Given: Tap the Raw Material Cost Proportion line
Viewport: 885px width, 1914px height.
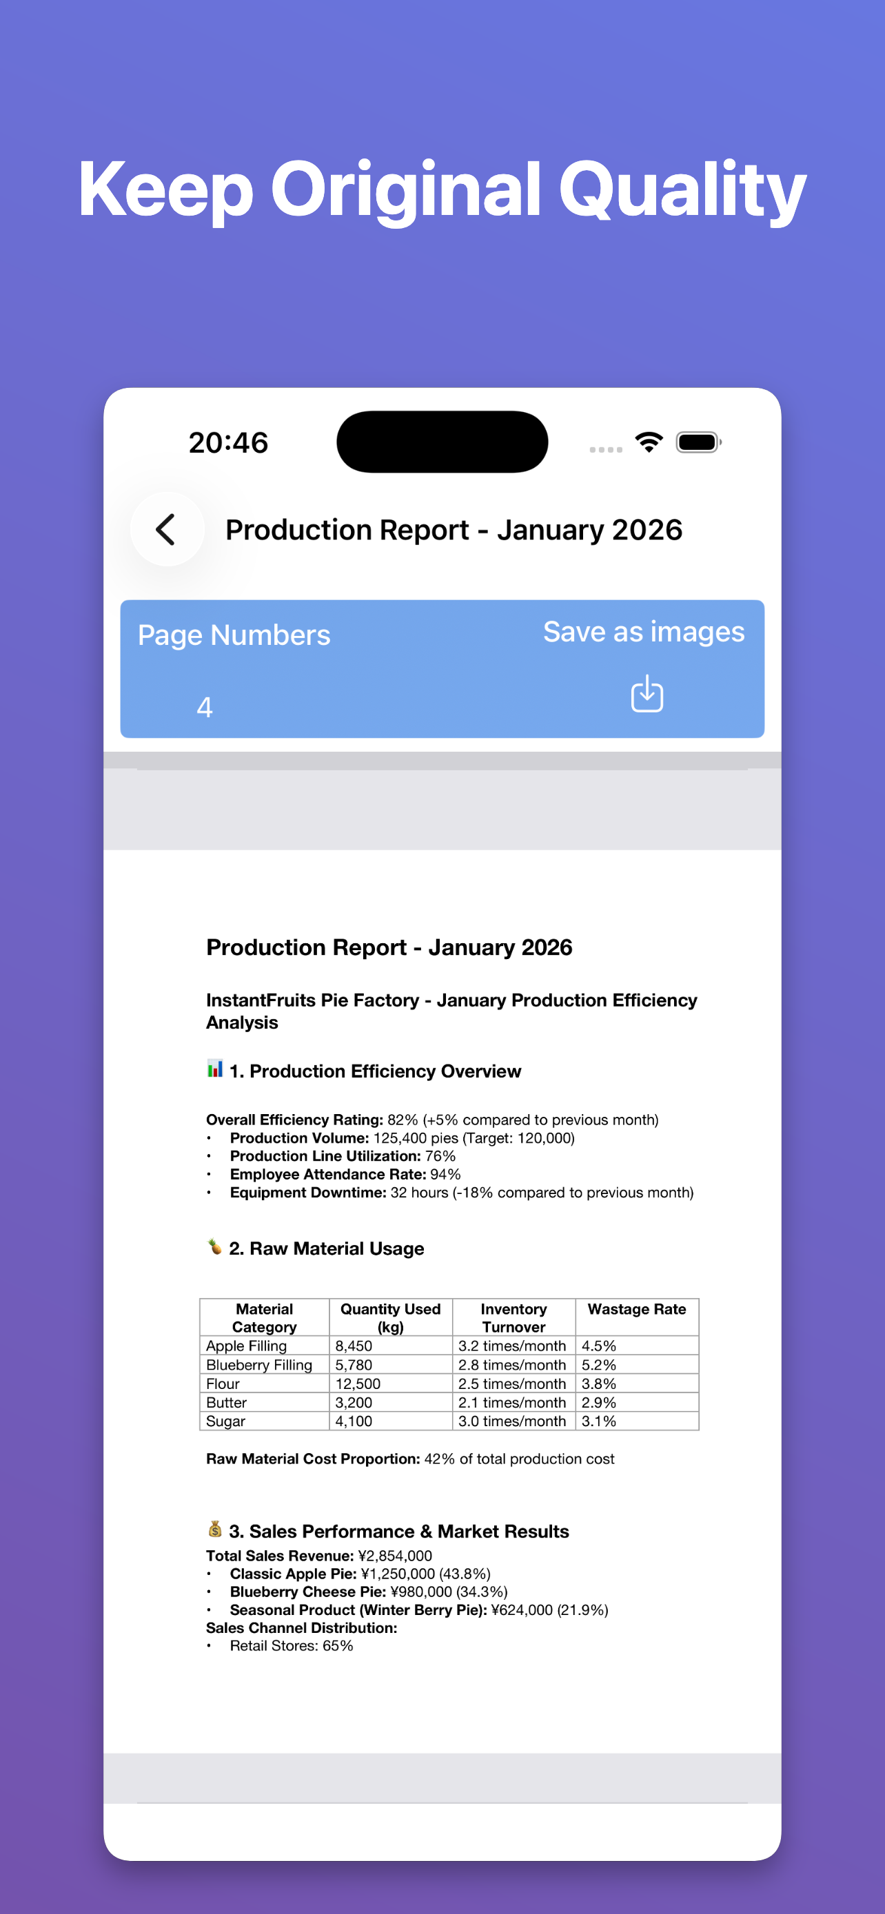Looking at the screenshot, I should point(410,1459).
